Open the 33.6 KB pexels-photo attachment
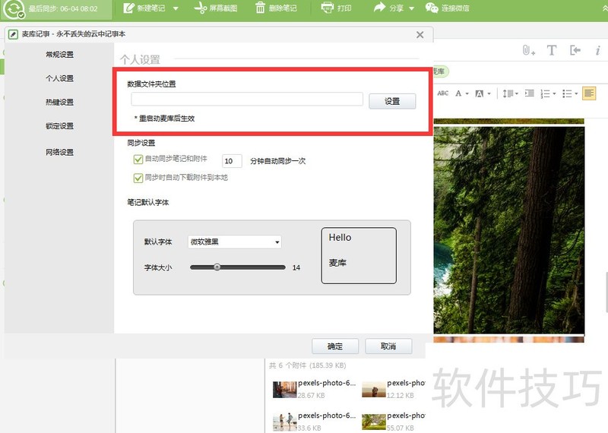The image size is (608, 433). (314, 422)
